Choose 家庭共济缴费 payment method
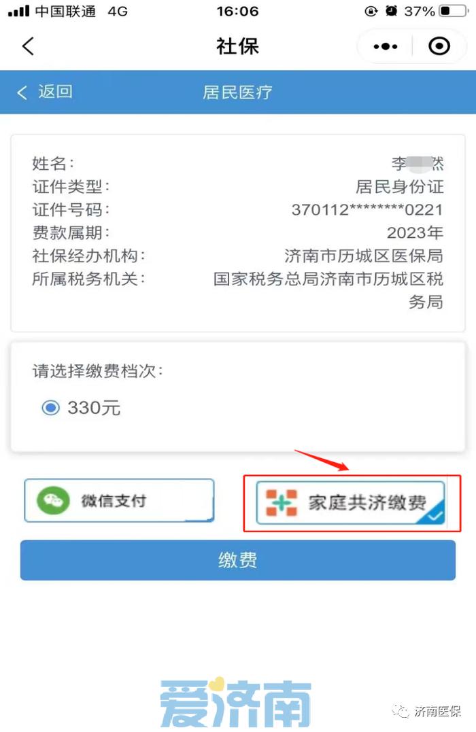 350,503
